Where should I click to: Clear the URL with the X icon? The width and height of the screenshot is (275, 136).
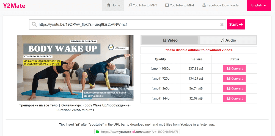click(222, 25)
